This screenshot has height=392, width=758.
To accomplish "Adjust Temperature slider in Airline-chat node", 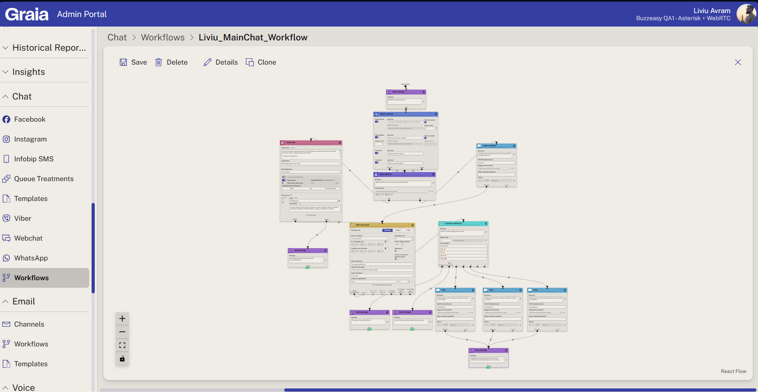I will point(323,180).
